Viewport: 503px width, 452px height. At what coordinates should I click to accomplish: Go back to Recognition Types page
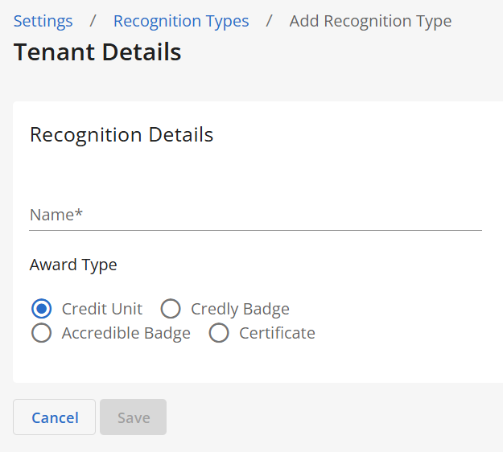tap(181, 21)
